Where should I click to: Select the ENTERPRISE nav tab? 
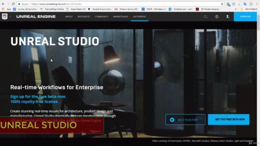tap(139, 17)
